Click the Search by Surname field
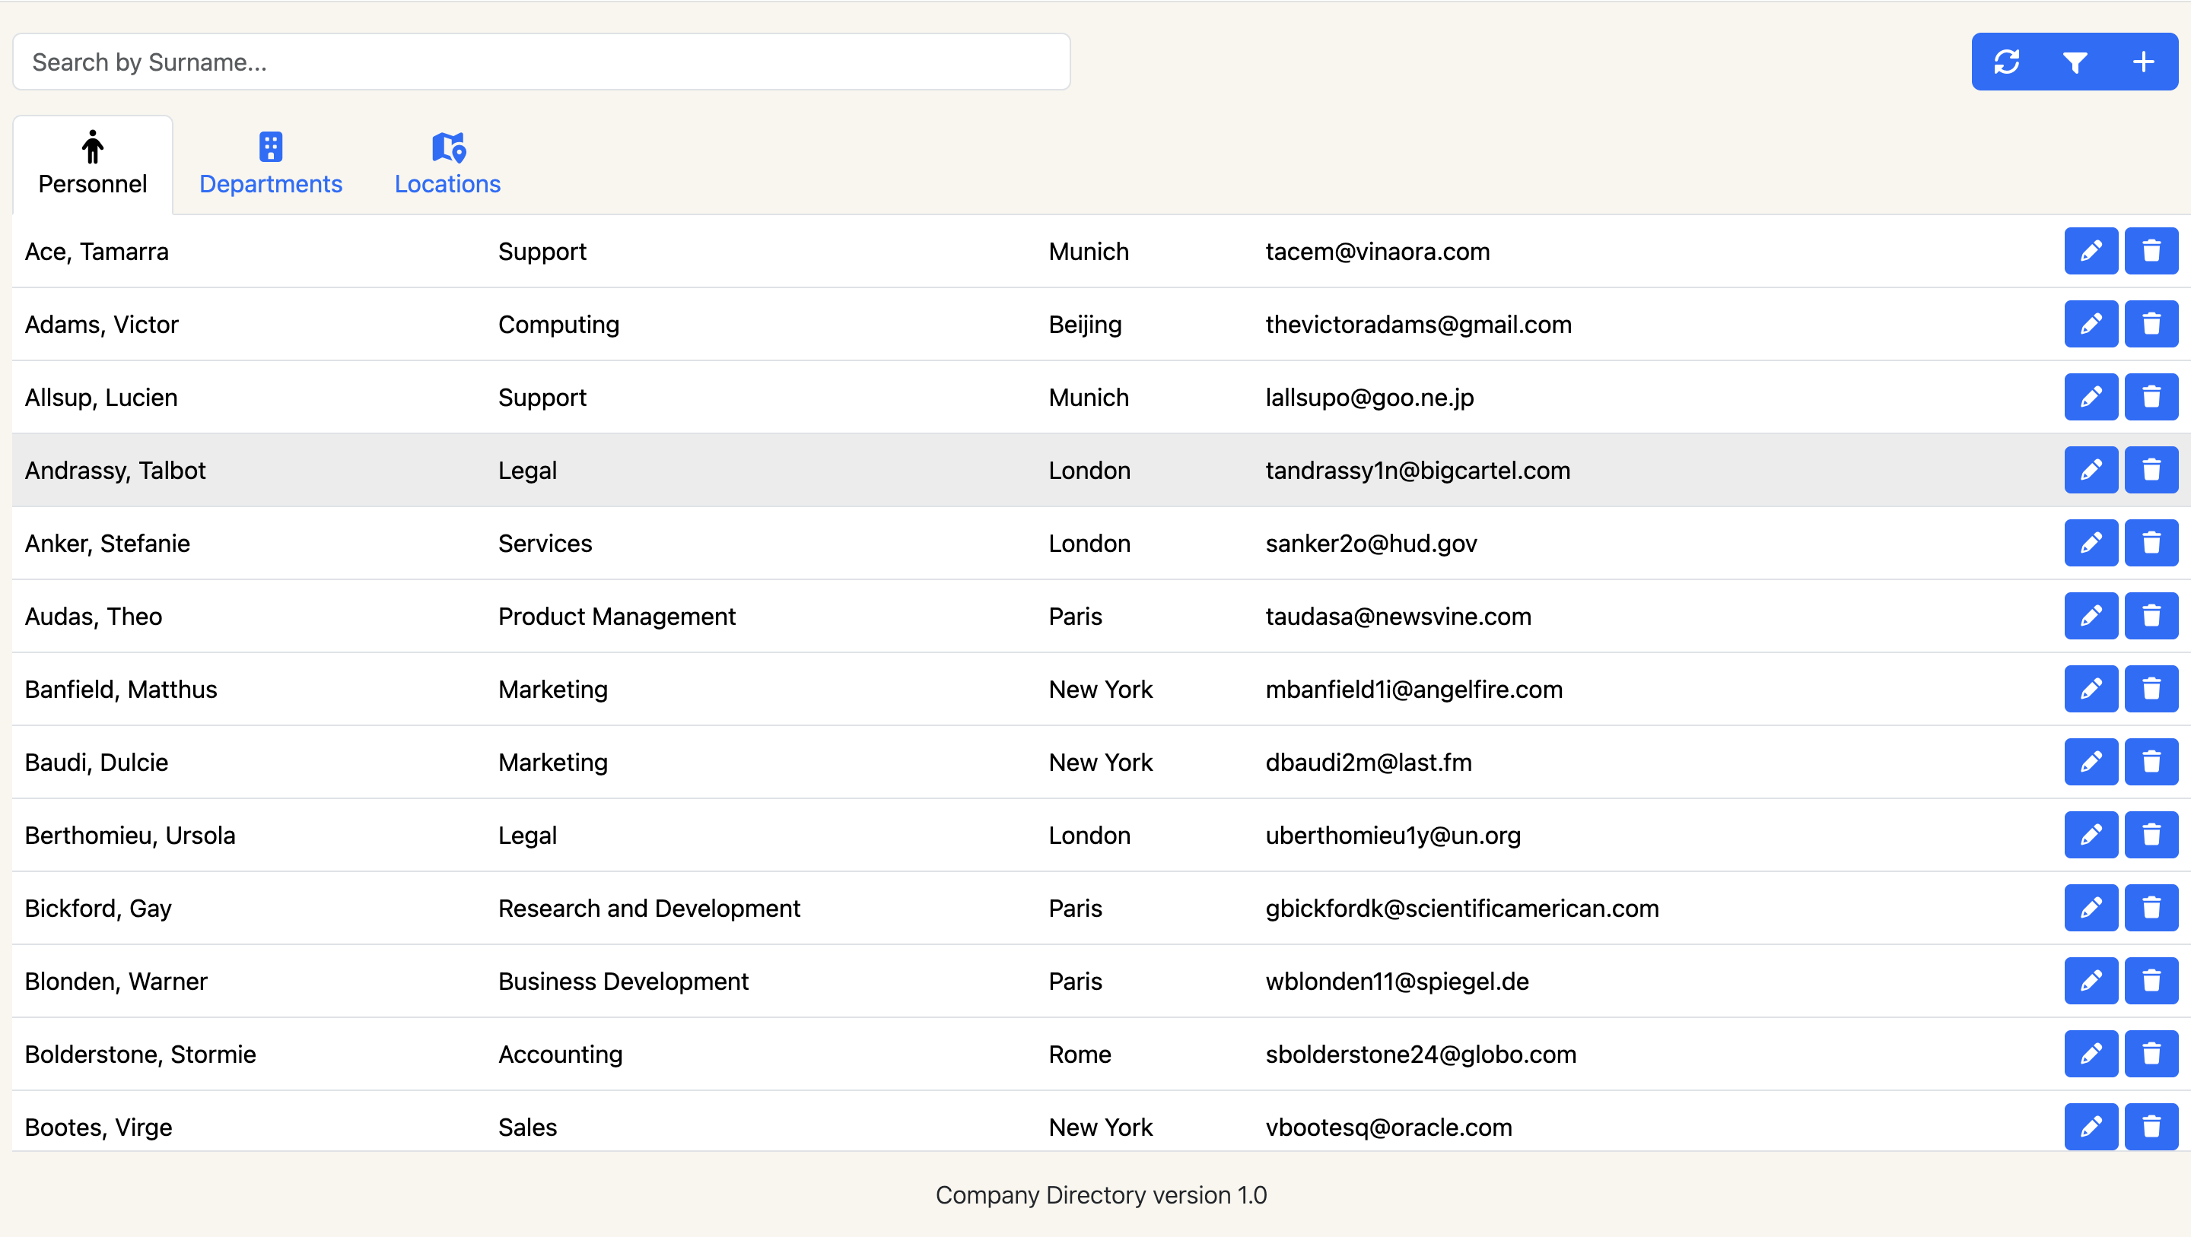 tap(541, 62)
